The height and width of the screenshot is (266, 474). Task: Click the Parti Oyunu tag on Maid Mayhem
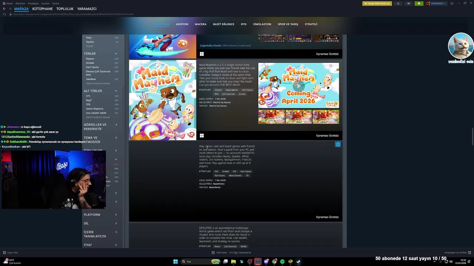point(247,90)
